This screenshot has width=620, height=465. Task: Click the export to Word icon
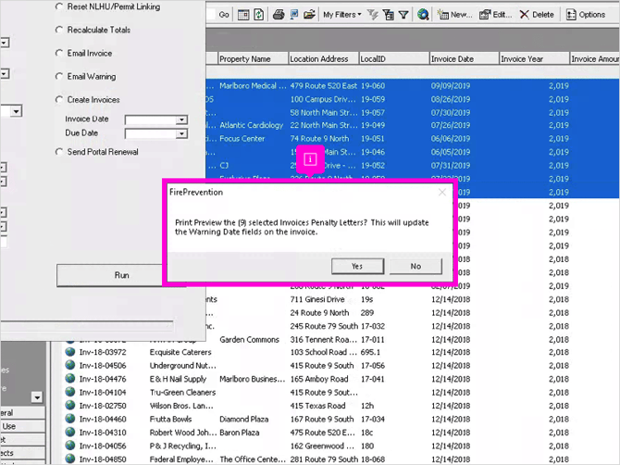(294, 15)
